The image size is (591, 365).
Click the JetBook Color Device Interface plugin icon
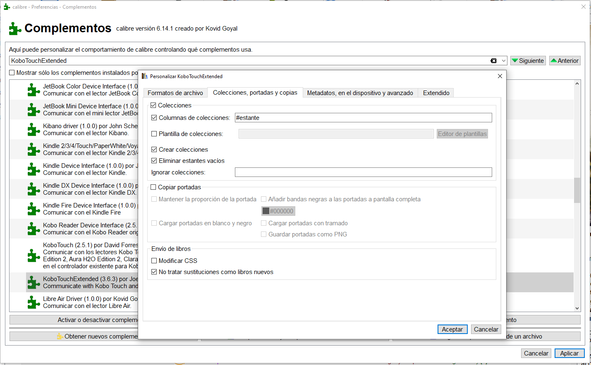tap(33, 90)
